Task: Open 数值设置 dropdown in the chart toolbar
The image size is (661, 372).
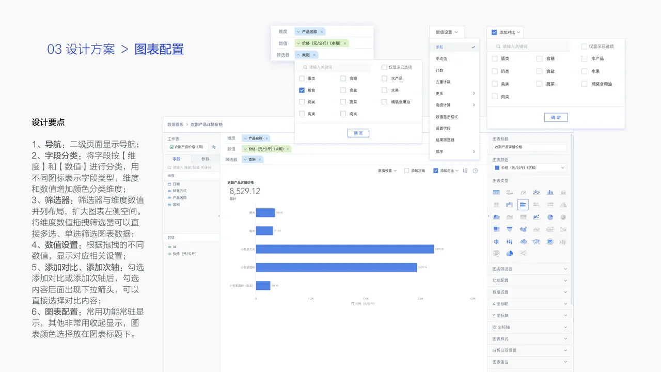Action: [388, 171]
